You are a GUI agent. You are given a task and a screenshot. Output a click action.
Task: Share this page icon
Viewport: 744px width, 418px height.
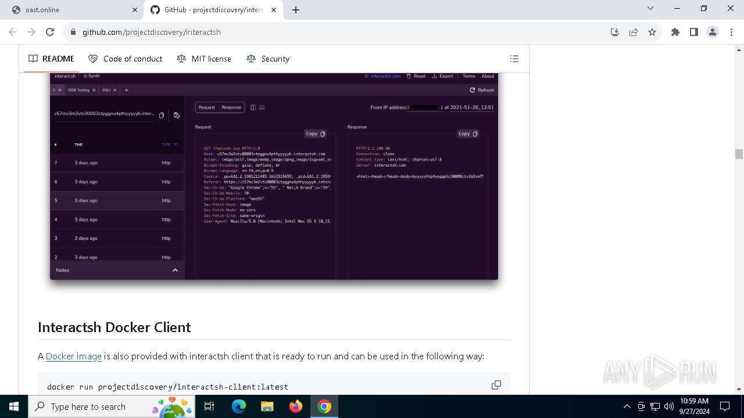pos(634,32)
